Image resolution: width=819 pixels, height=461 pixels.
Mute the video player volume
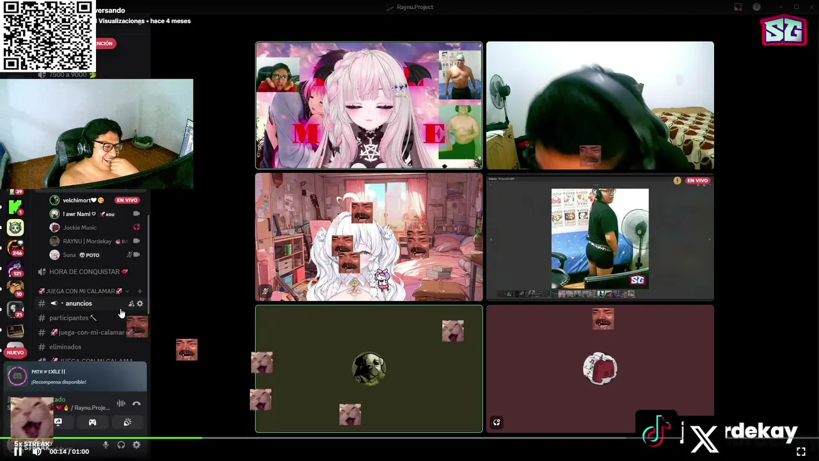(37, 451)
